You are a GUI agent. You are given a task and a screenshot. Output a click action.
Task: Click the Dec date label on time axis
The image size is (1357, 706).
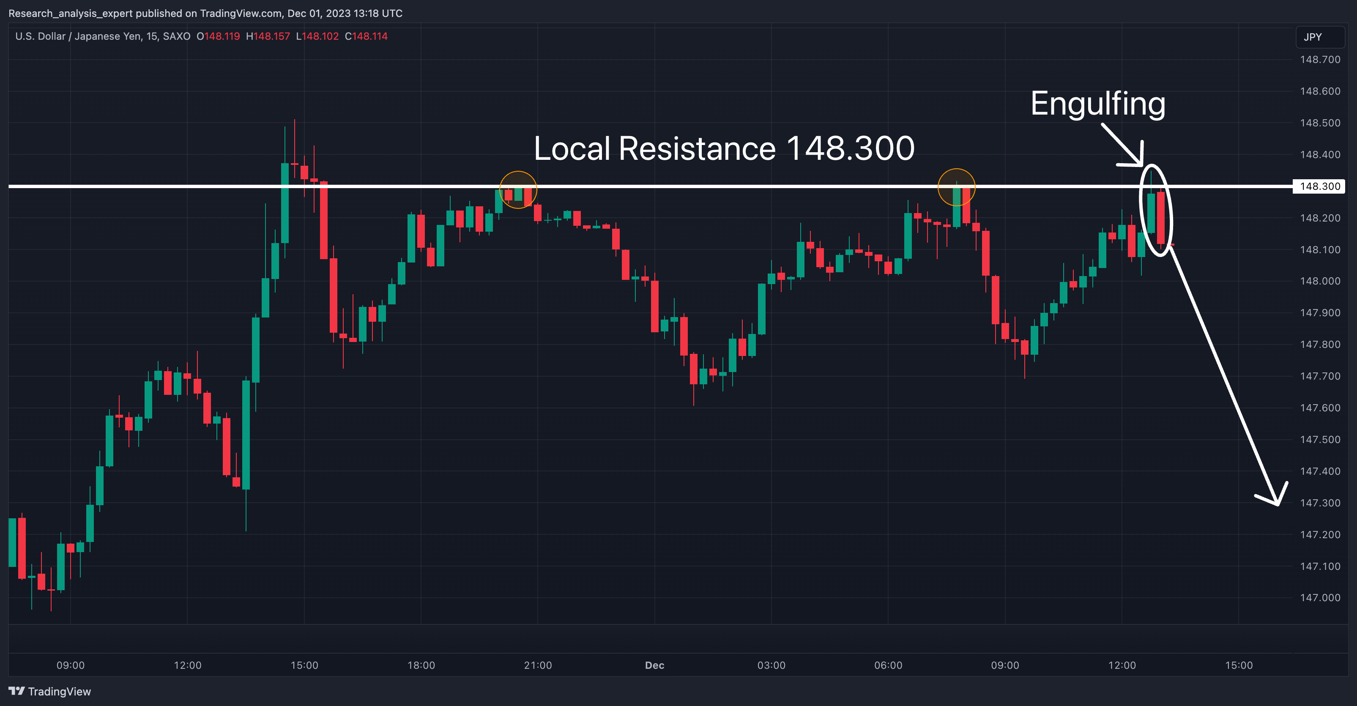655,665
